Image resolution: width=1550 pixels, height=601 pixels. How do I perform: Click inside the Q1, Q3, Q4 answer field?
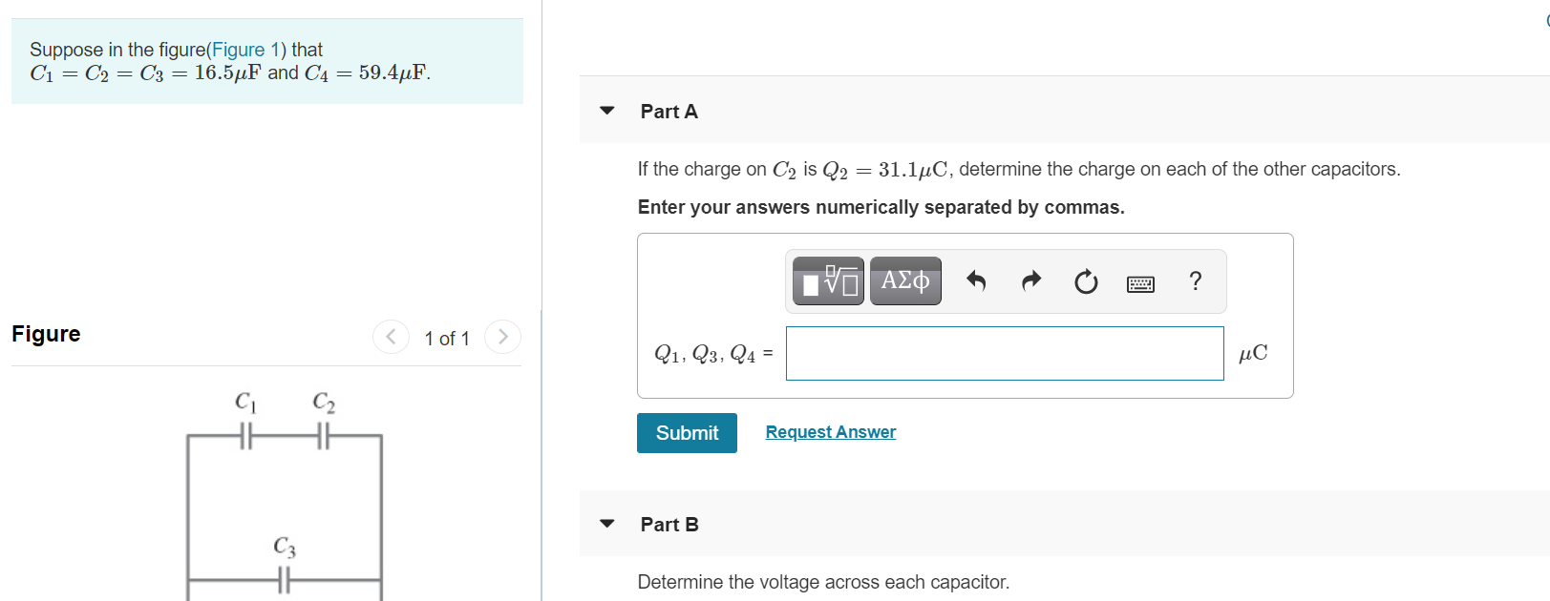click(x=1003, y=353)
